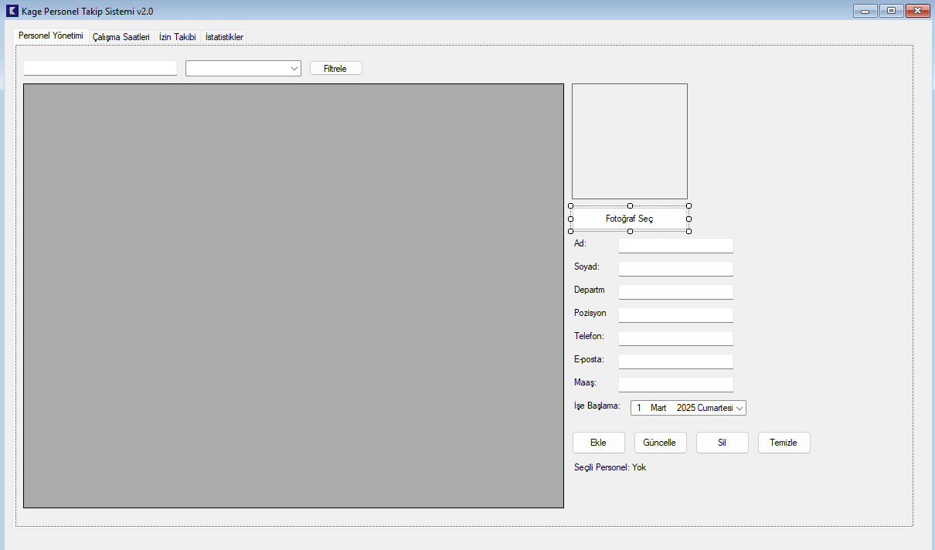Click the Telefon: label

589,336
